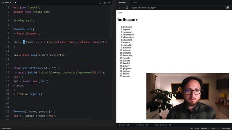Open the Console panel tab
The image size is (232, 130).
[122, 125]
